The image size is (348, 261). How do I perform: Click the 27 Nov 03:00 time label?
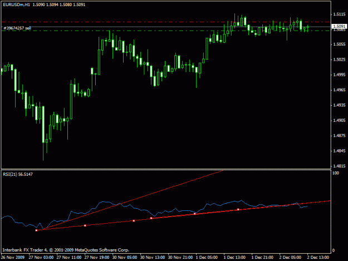(41, 257)
